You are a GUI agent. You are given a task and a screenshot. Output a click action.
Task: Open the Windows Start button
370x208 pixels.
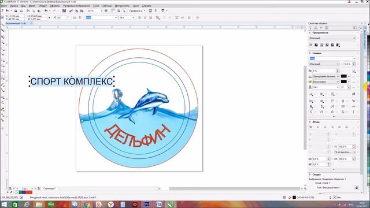(4, 204)
